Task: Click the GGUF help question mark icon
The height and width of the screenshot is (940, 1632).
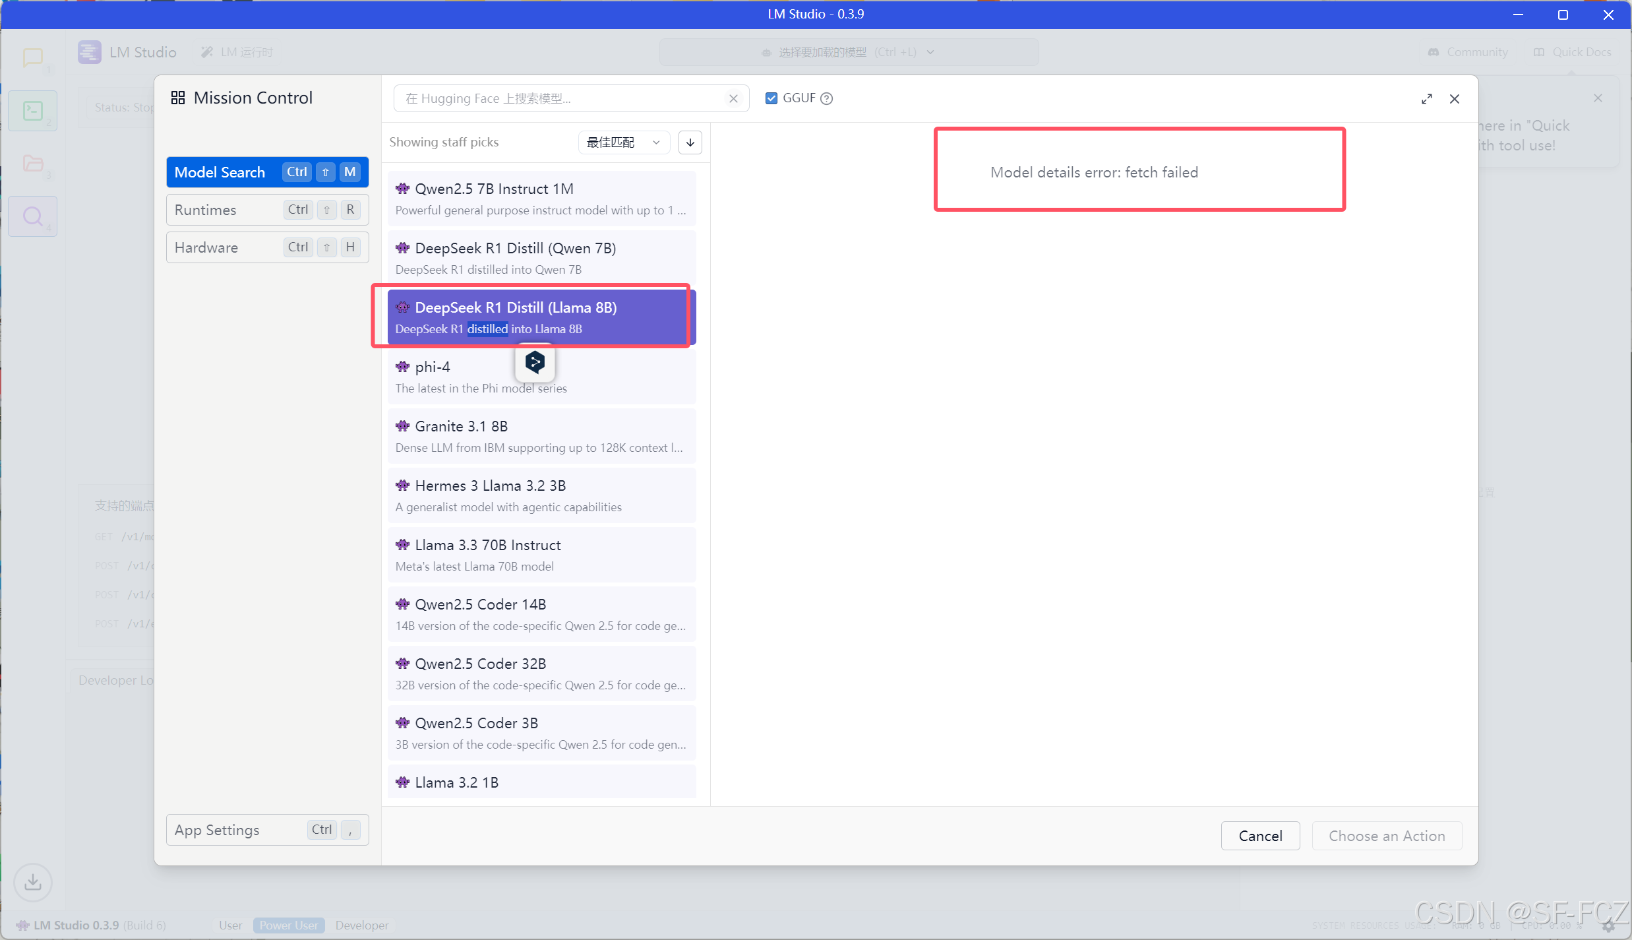Action: pyautogui.click(x=827, y=99)
